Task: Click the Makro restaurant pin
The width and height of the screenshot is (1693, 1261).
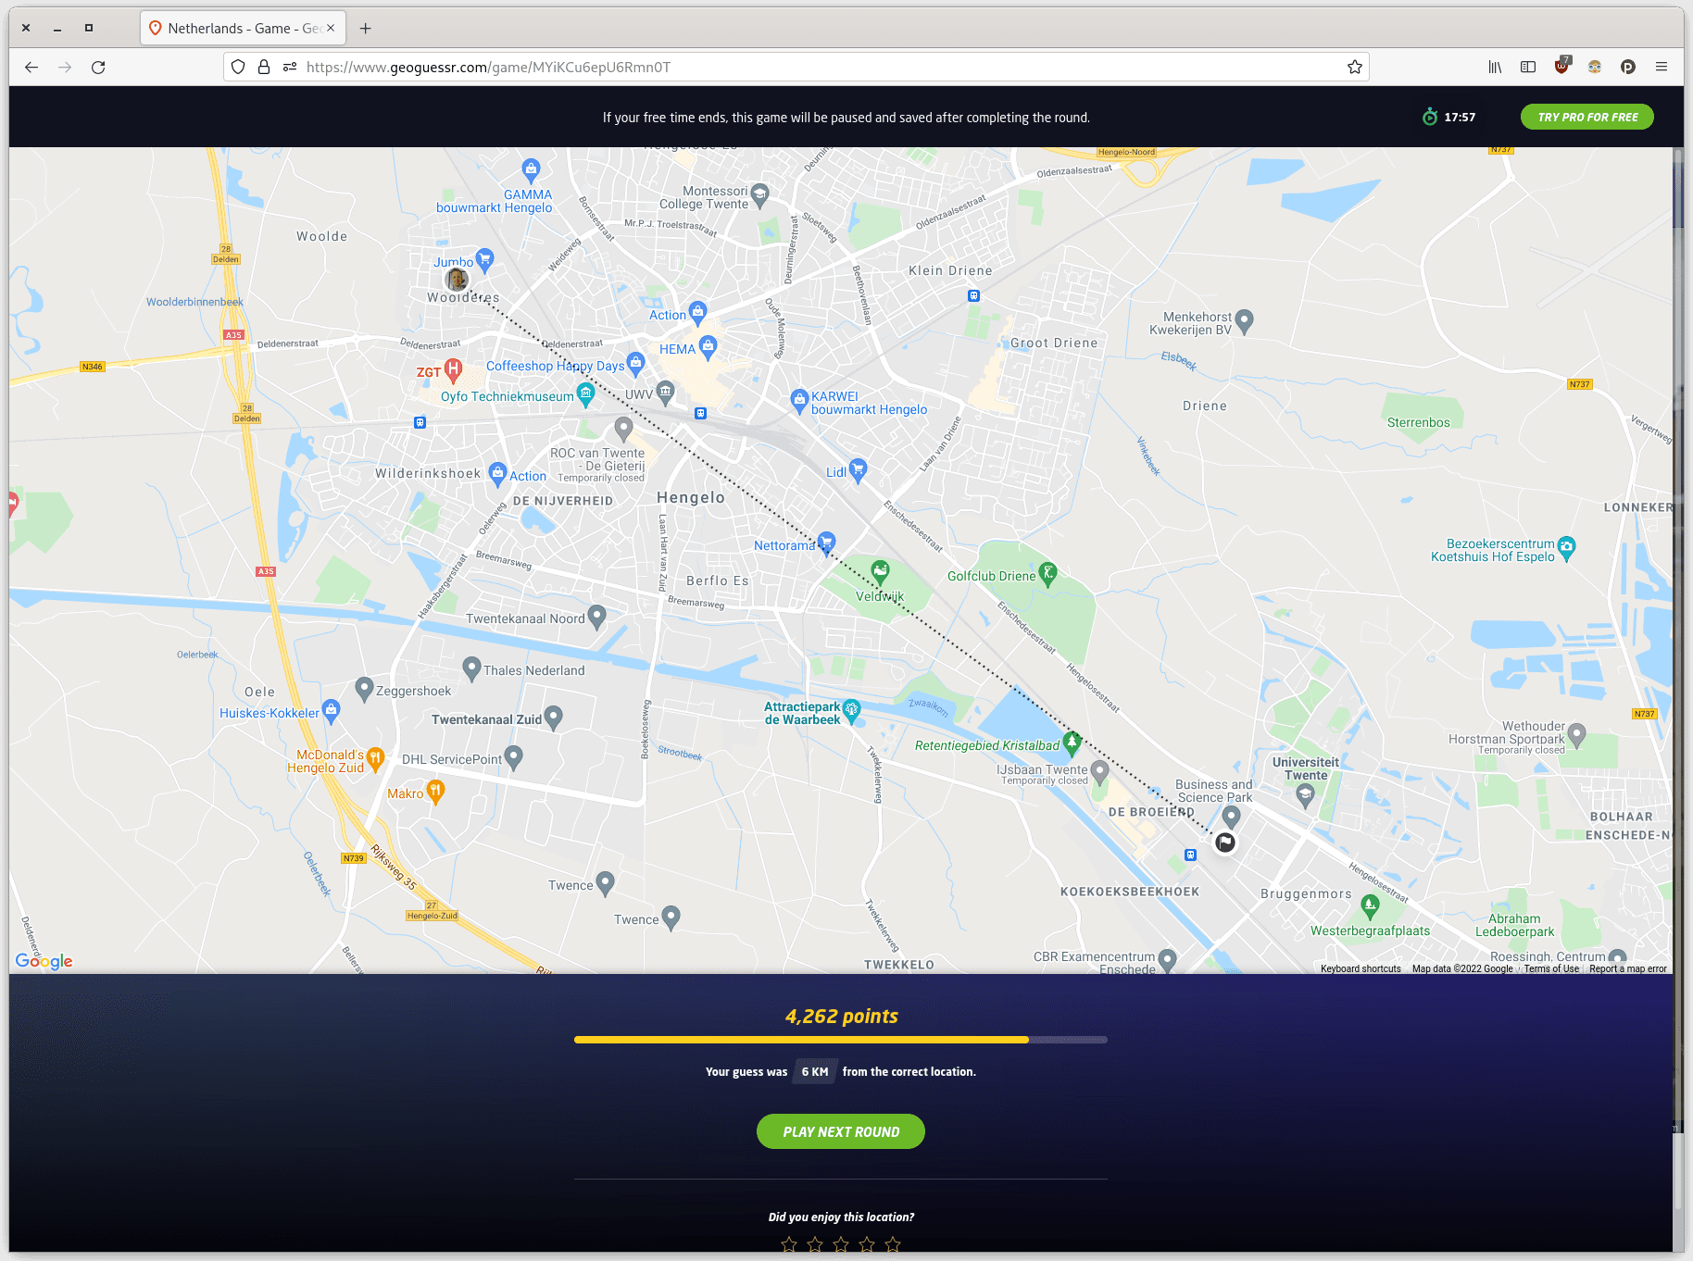Action: pyautogui.click(x=435, y=790)
